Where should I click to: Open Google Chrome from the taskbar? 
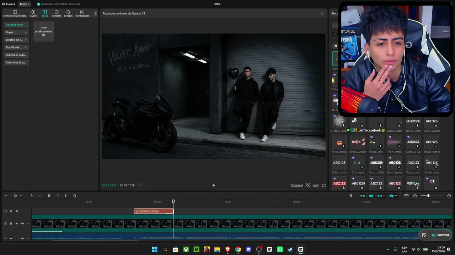pyautogui.click(x=238, y=249)
